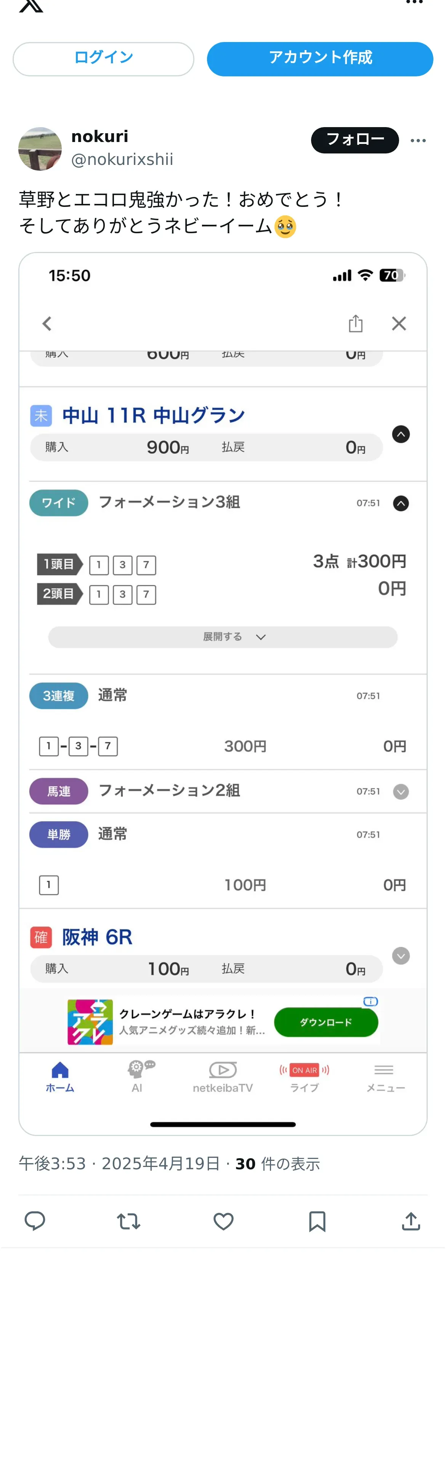Open the share post icon
Viewport: 446px width, 1467px height.
pyautogui.click(x=411, y=1220)
